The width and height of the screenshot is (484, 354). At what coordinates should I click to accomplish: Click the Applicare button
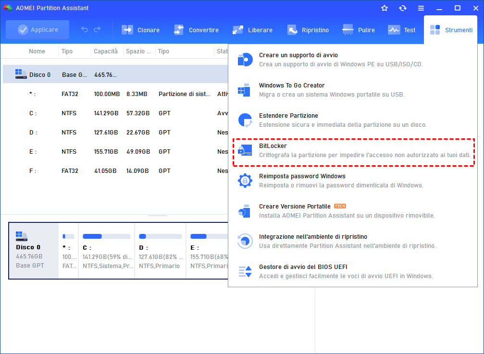[37, 30]
